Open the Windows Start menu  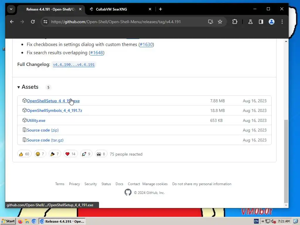tap(8, 221)
